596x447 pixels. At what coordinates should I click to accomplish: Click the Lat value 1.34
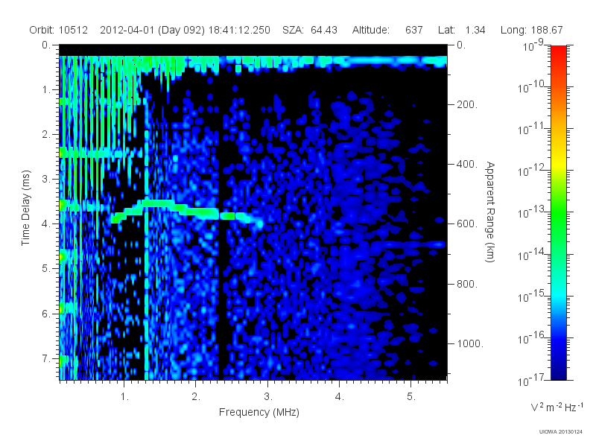coord(475,30)
